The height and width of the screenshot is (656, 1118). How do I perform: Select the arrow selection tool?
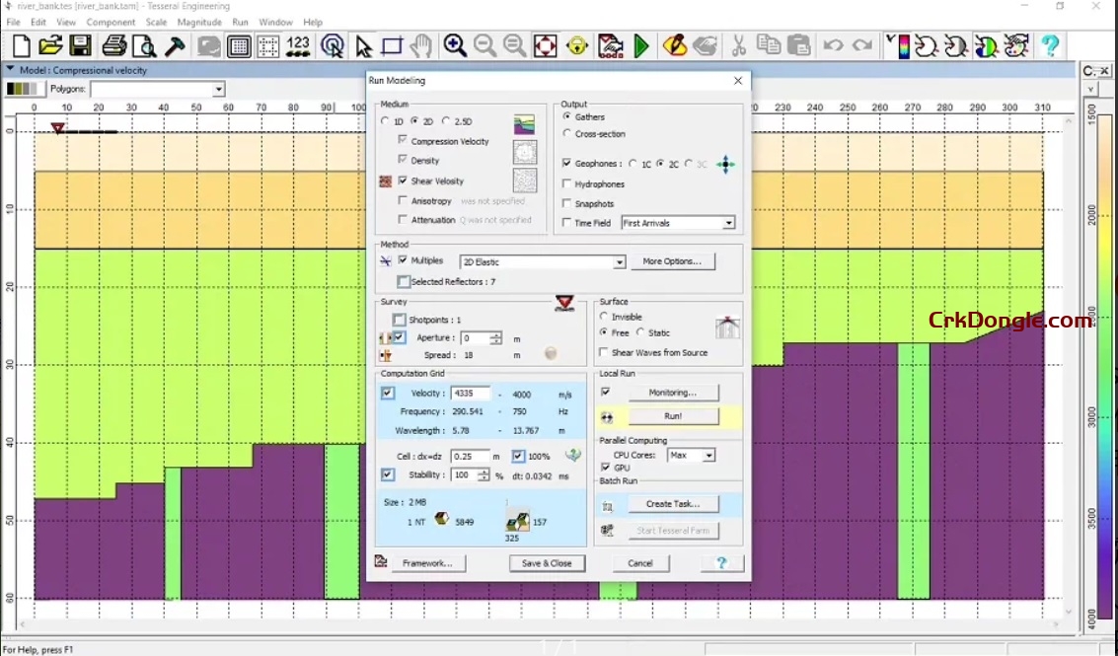[363, 45]
